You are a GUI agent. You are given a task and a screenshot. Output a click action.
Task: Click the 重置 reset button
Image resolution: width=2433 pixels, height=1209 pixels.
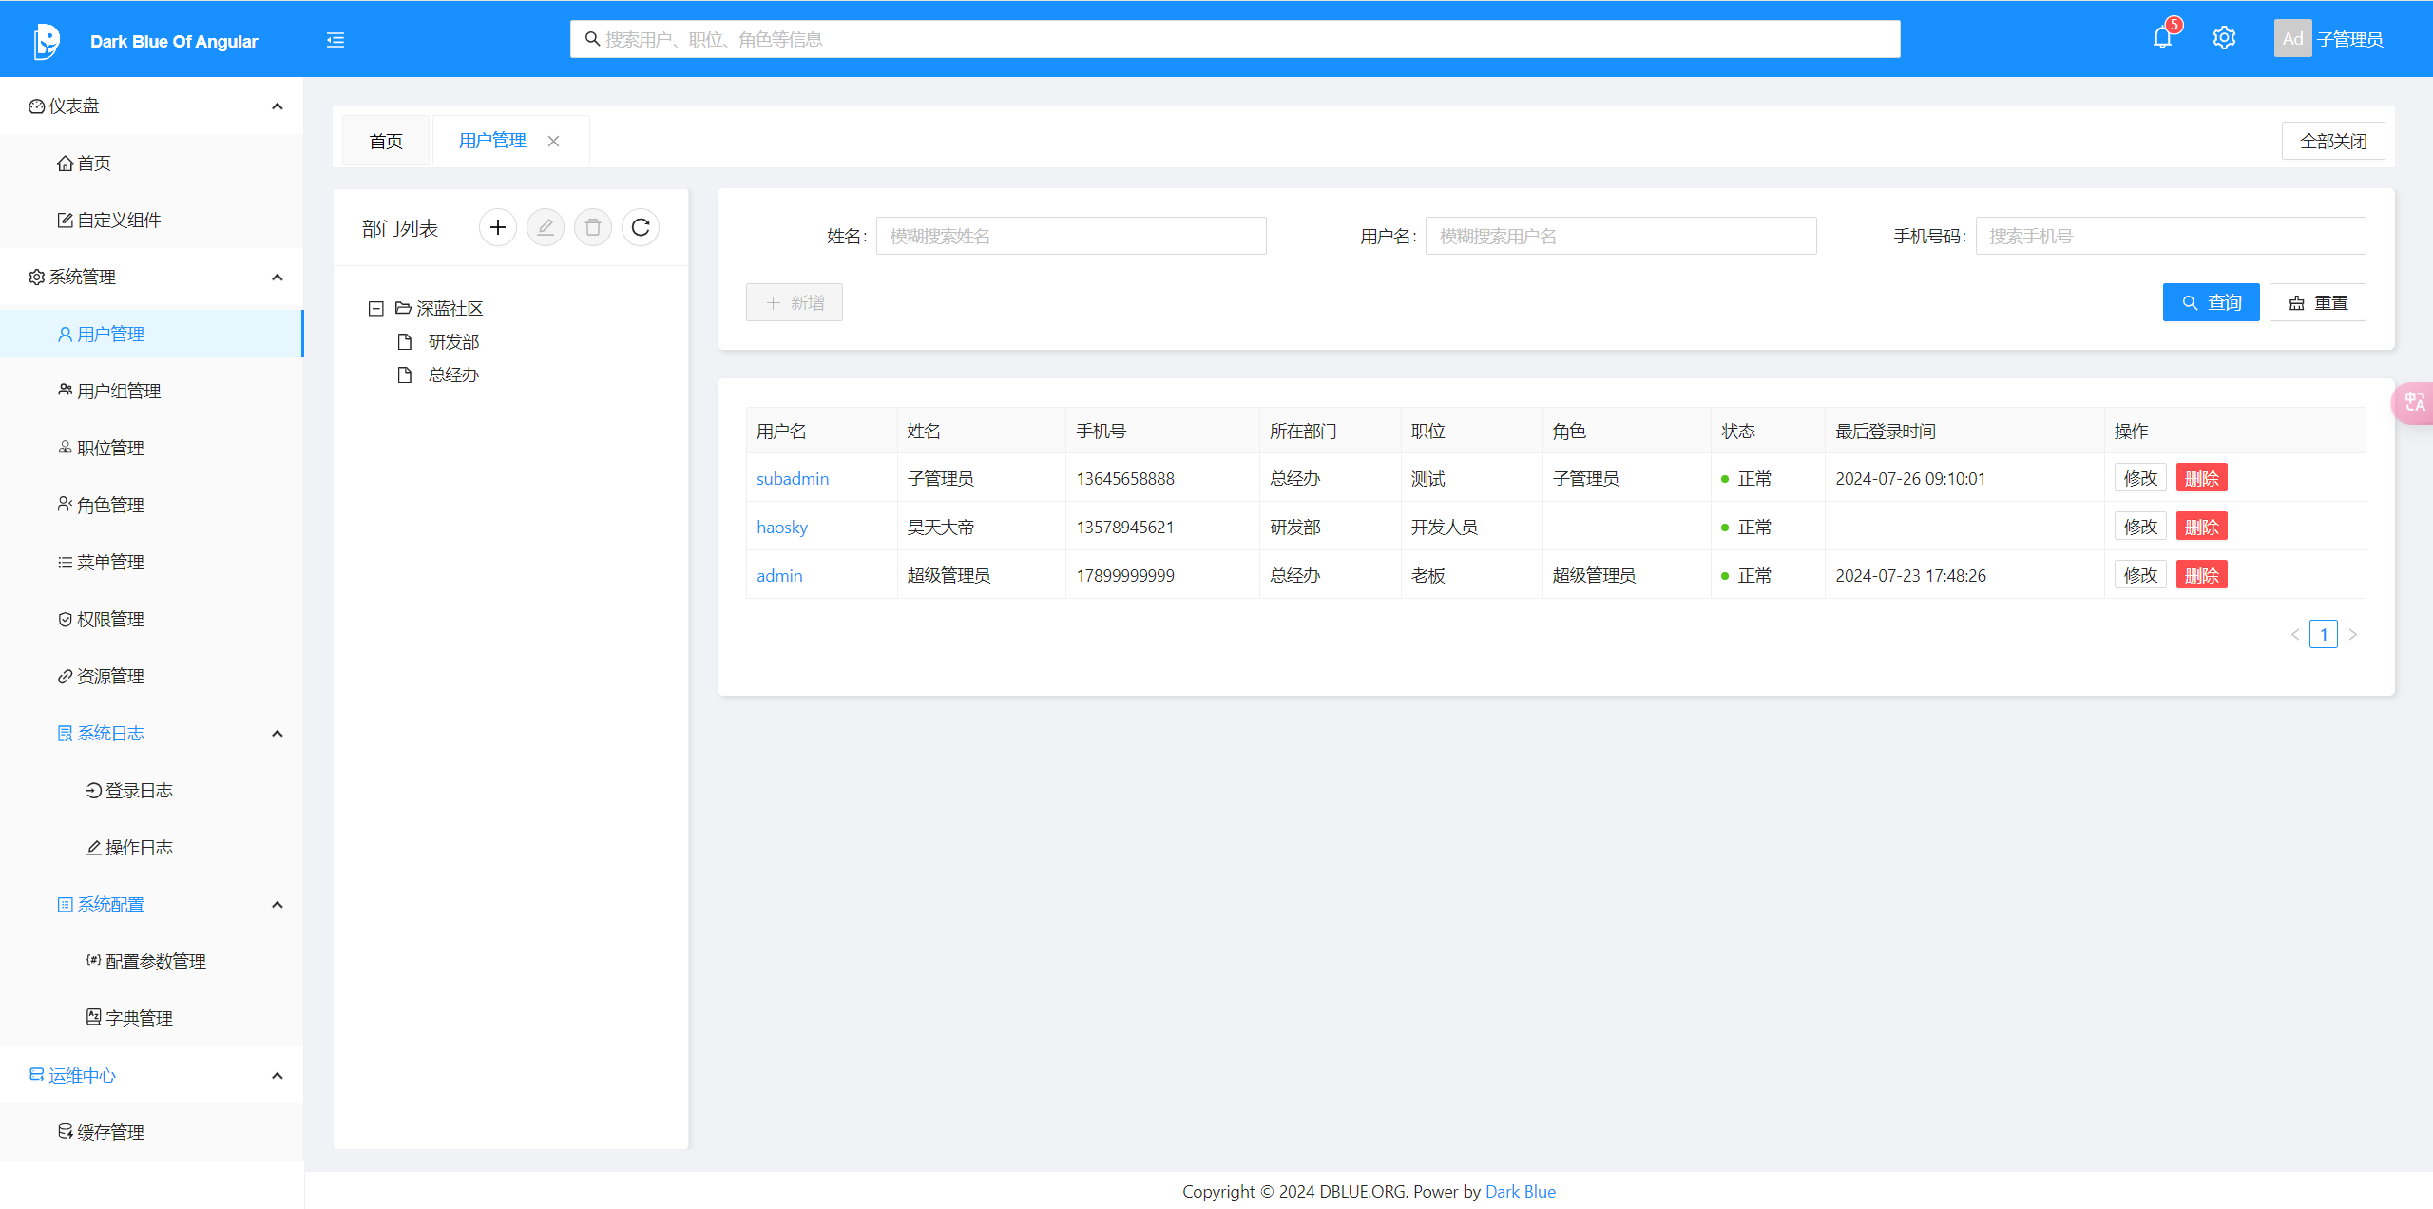point(2318,302)
